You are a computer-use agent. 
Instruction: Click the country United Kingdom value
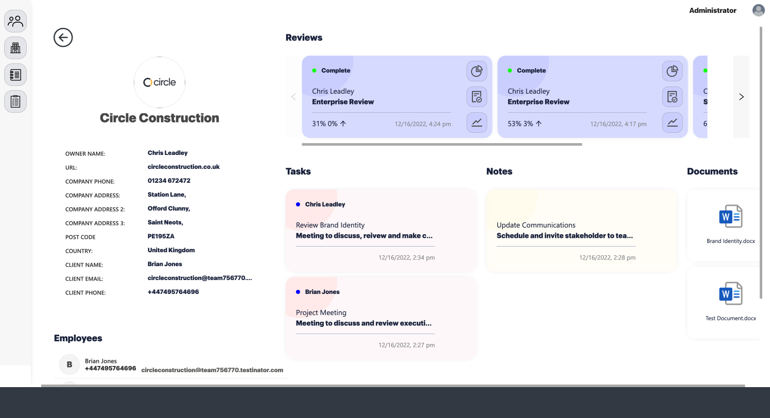pos(171,250)
